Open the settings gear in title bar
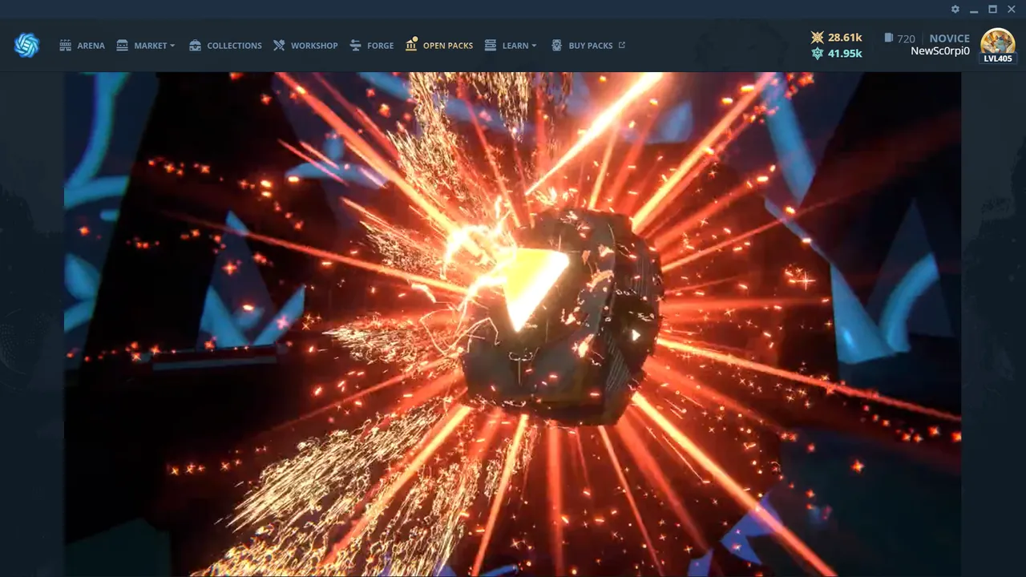The height and width of the screenshot is (577, 1026). click(x=955, y=9)
